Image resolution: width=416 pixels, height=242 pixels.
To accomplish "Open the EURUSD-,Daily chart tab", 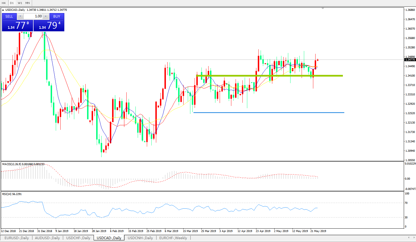I will [x=17, y=238].
